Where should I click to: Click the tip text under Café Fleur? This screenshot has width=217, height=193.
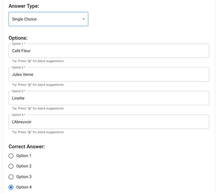[x=38, y=61]
